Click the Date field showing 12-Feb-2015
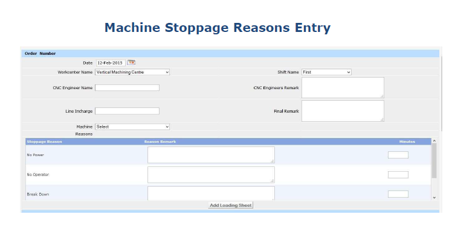 [111, 63]
